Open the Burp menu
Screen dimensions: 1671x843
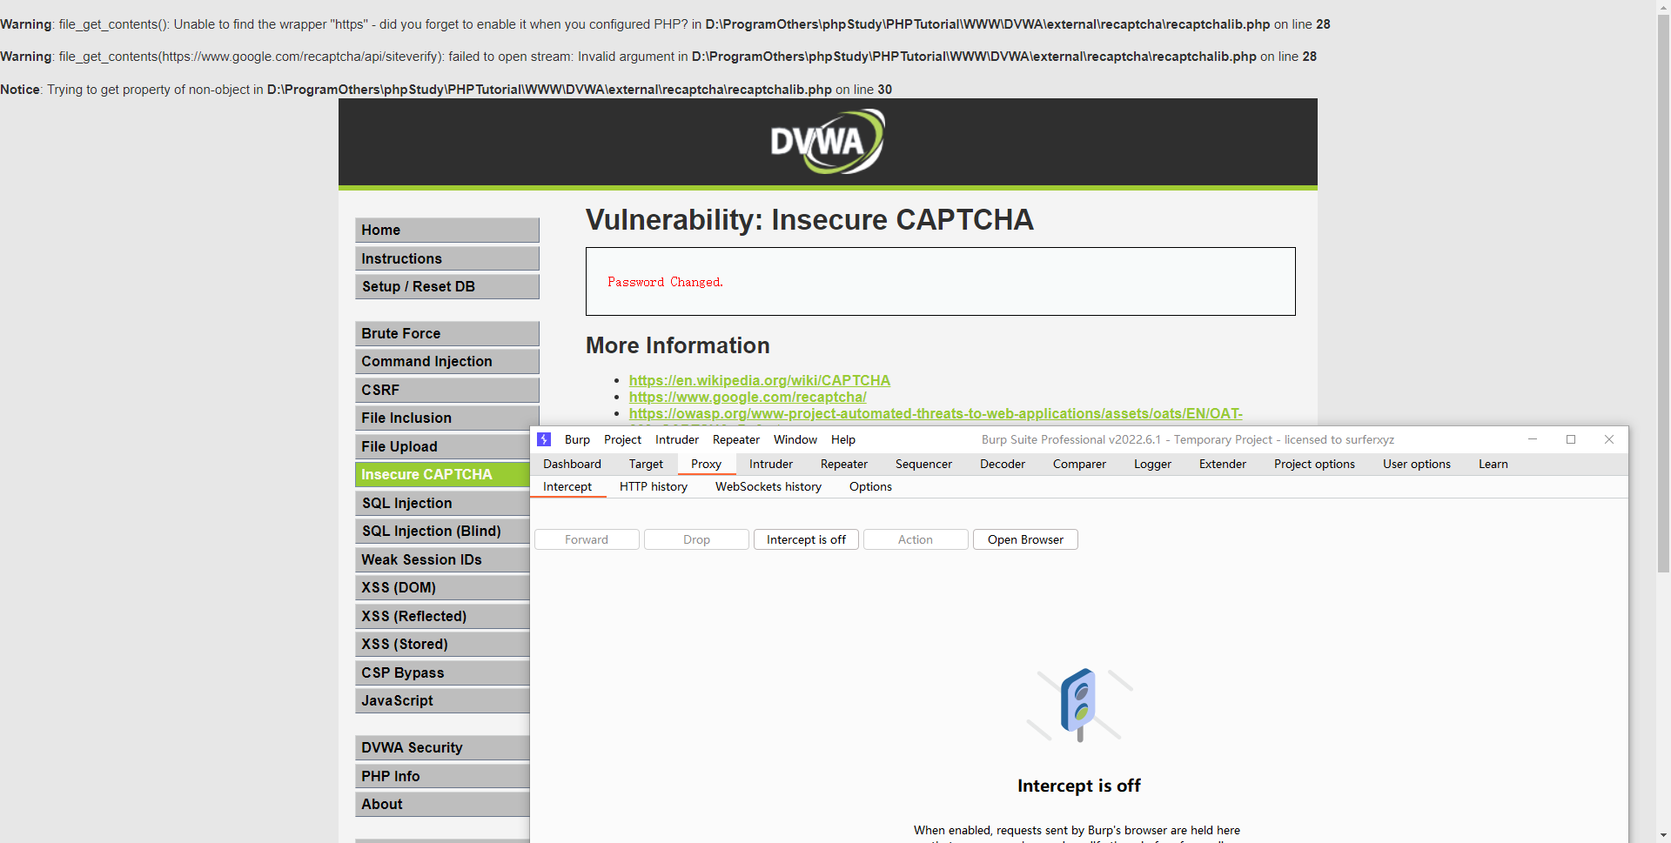[x=577, y=439]
